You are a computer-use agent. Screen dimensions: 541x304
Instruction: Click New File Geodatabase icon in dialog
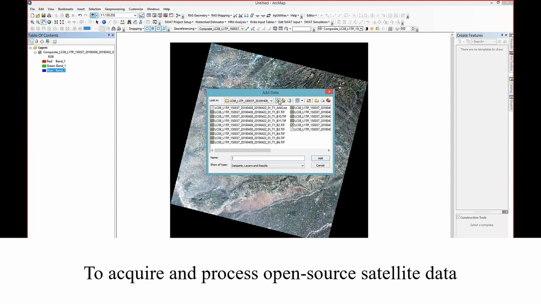[x=322, y=100]
